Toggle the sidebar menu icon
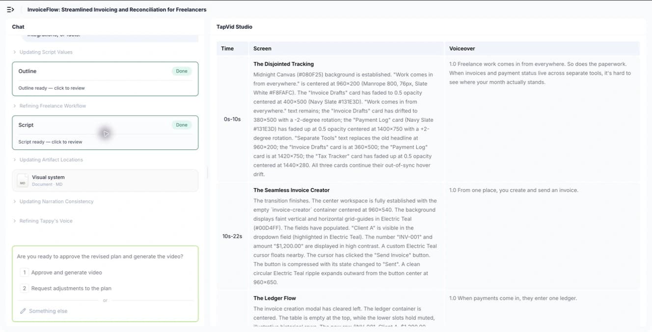The width and height of the screenshot is (652, 332). click(10, 9)
